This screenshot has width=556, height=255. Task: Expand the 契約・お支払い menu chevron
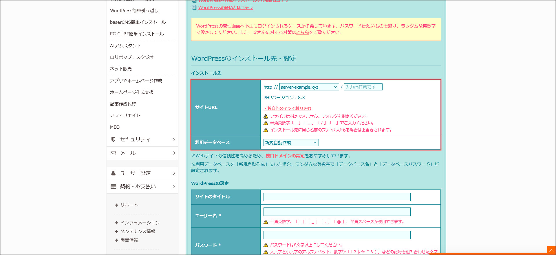(x=174, y=187)
